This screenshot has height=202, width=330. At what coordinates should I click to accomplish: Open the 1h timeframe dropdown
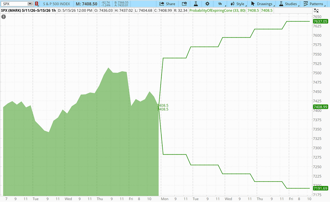pyautogui.click(x=221, y=4)
